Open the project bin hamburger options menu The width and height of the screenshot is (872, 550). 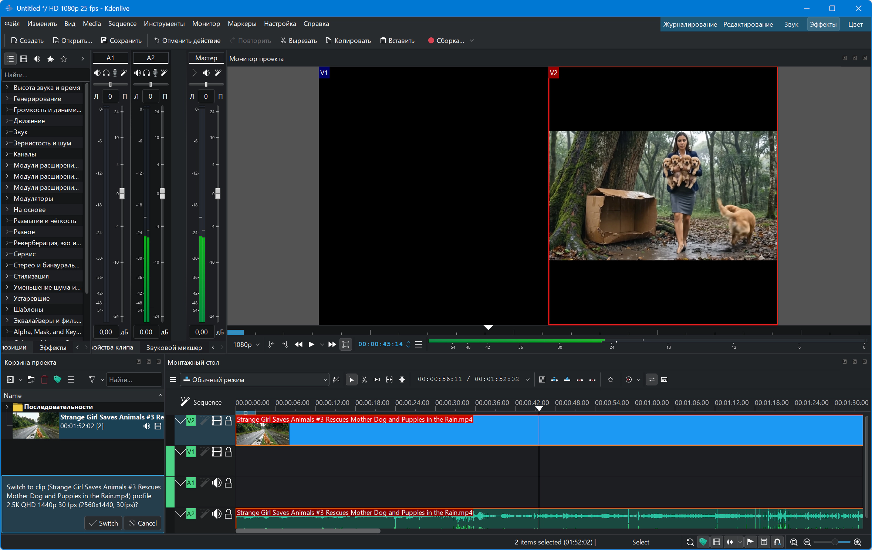71,379
